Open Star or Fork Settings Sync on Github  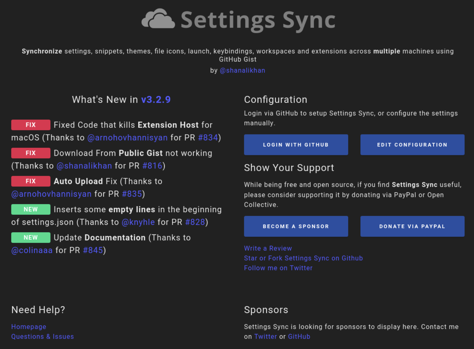303,258
